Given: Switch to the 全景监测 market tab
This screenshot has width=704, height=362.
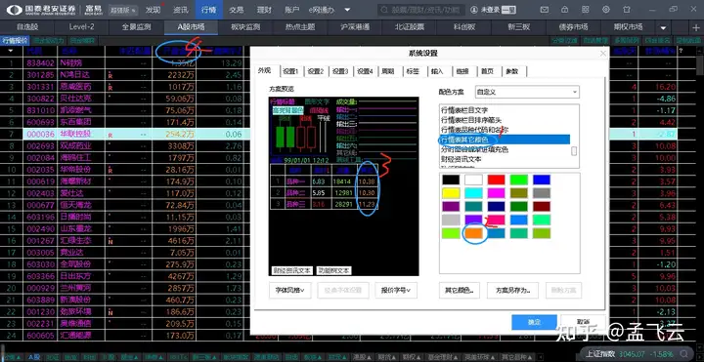Looking at the screenshot, I should pos(136,27).
